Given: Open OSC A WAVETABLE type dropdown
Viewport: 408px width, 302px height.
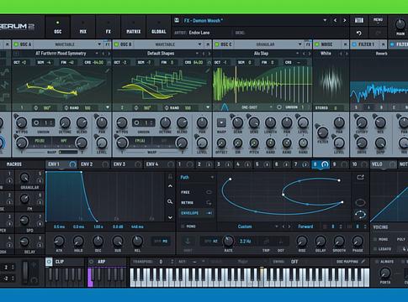Looking at the screenshot, I should 99,44.
